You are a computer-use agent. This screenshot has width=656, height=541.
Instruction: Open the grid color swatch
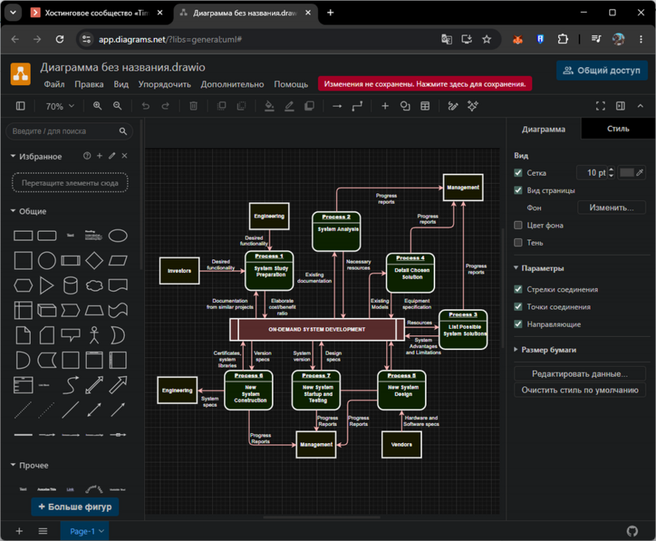(x=626, y=173)
